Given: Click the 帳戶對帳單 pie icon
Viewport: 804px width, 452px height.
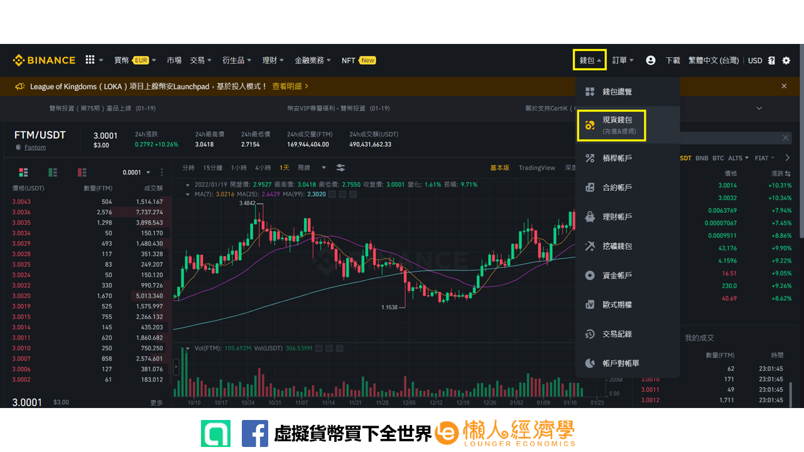Looking at the screenshot, I should (x=590, y=363).
